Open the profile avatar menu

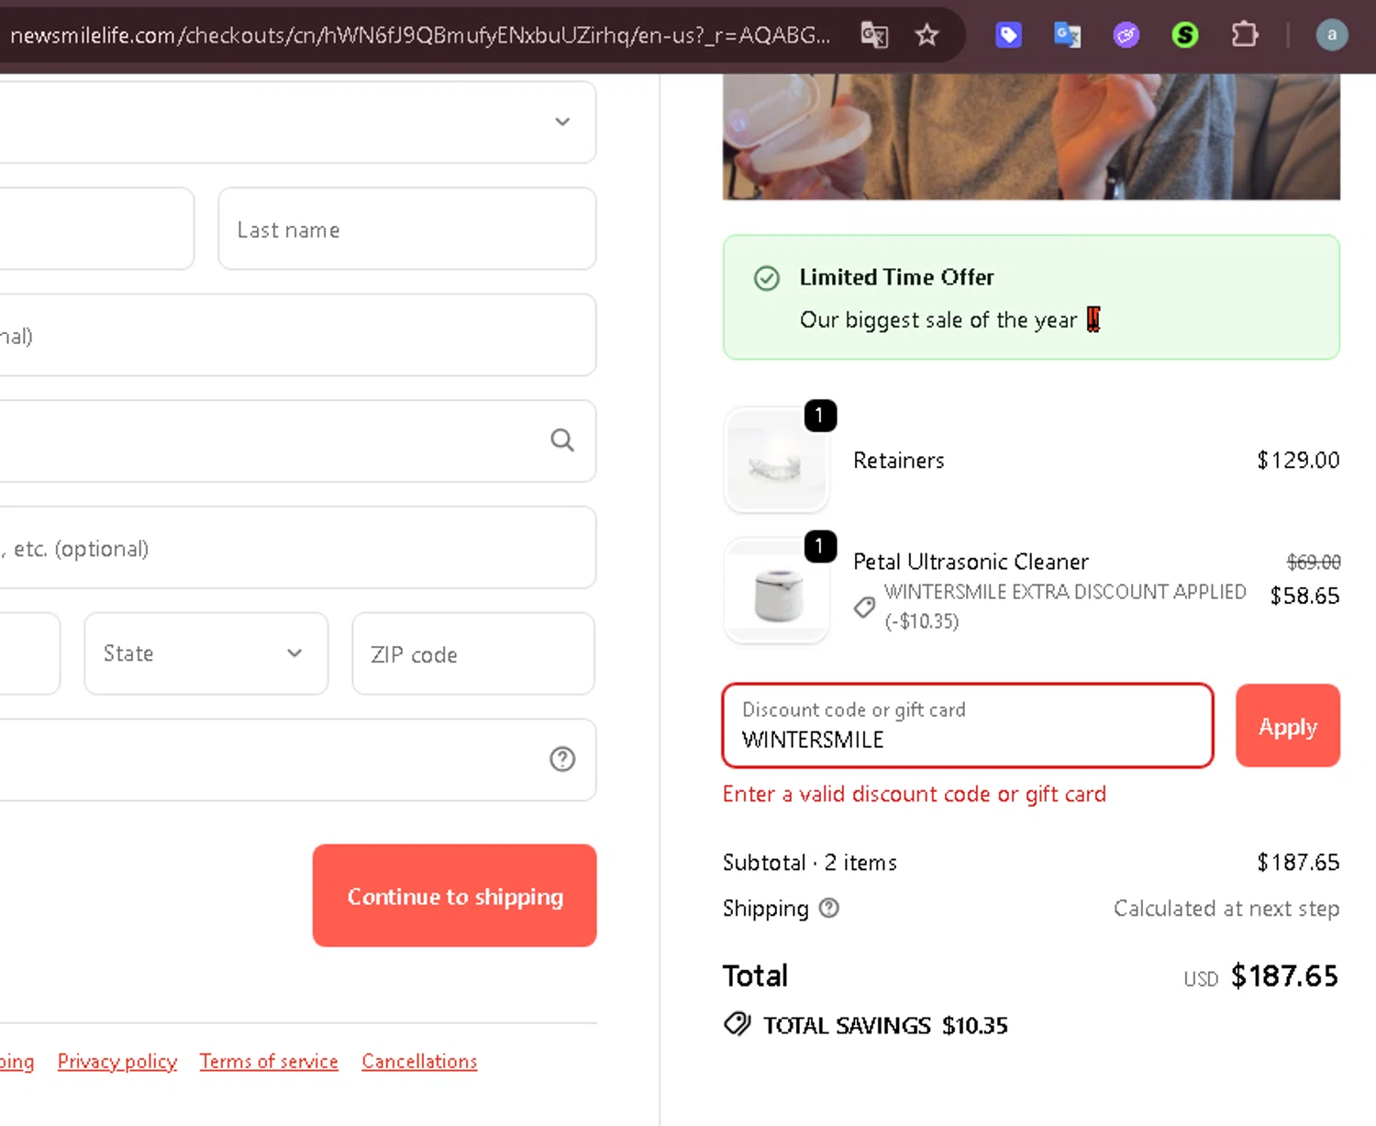(1331, 35)
